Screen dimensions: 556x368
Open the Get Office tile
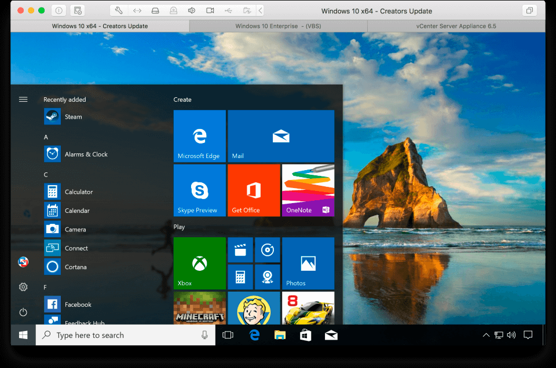click(254, 190)
